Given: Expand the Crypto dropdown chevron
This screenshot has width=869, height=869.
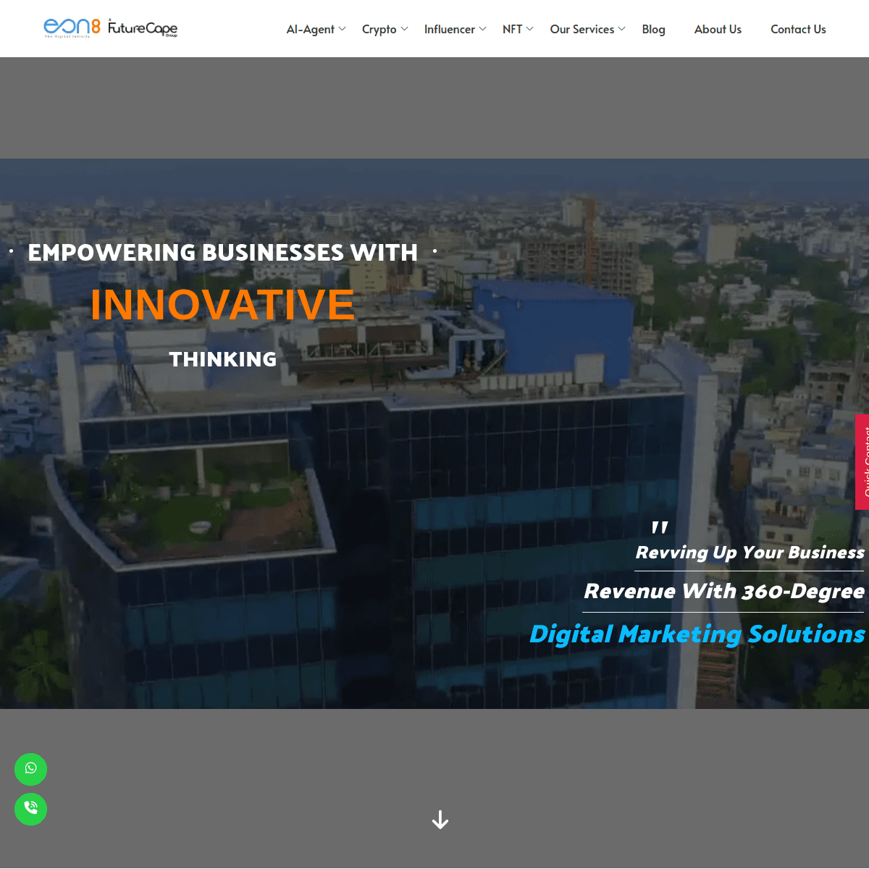Looking at the screenshot, I should 405,29.
